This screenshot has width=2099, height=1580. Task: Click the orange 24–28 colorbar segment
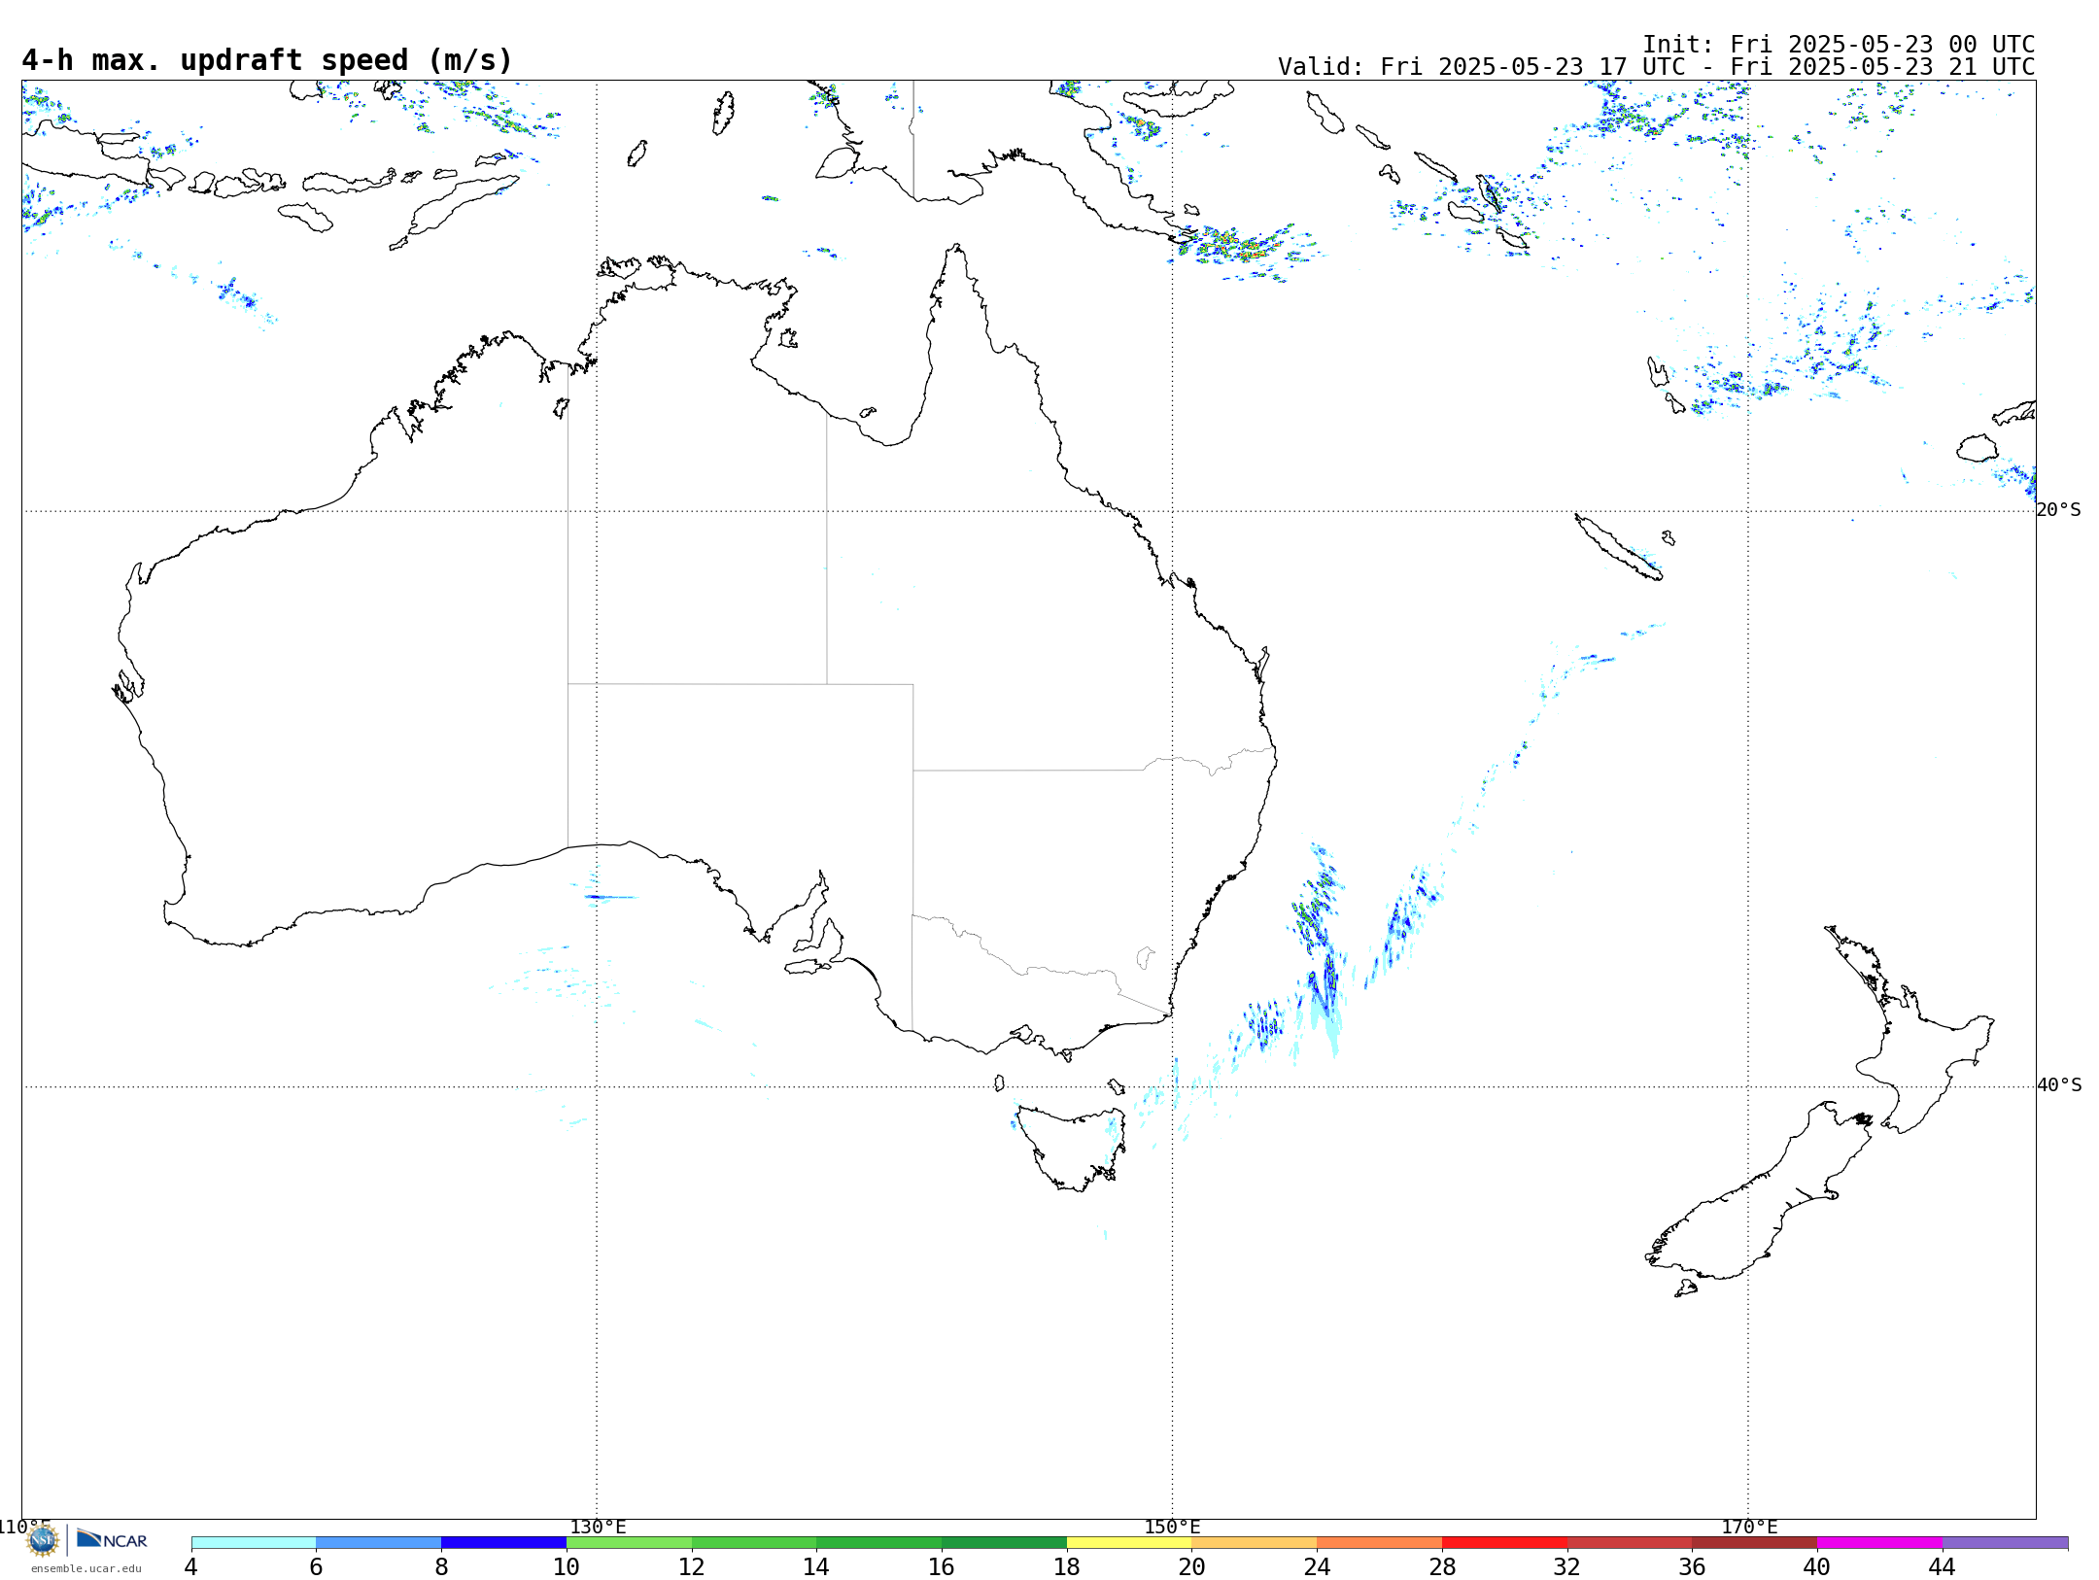click(1380, 1543)
